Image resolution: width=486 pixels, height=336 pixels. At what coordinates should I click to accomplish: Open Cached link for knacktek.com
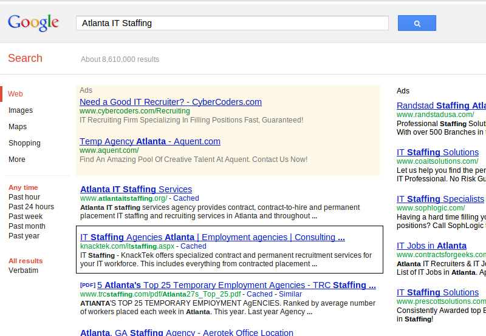193,246
